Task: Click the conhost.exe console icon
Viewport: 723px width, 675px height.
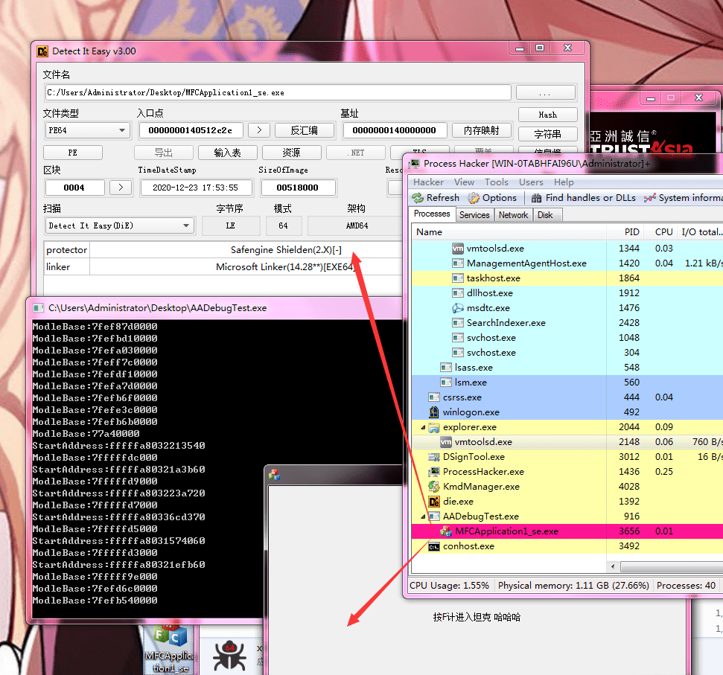Action: [434, 546]
